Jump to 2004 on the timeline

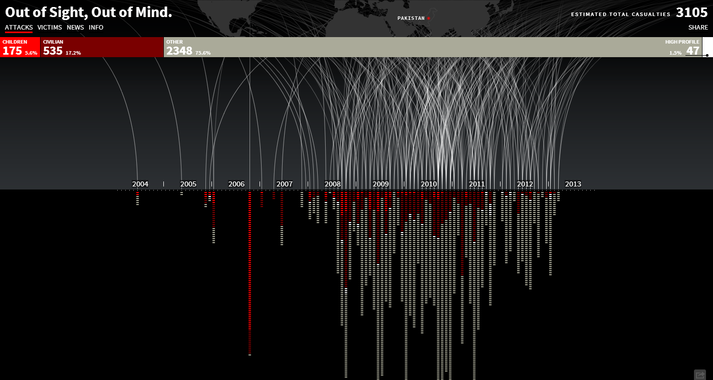tap(140, 184)
